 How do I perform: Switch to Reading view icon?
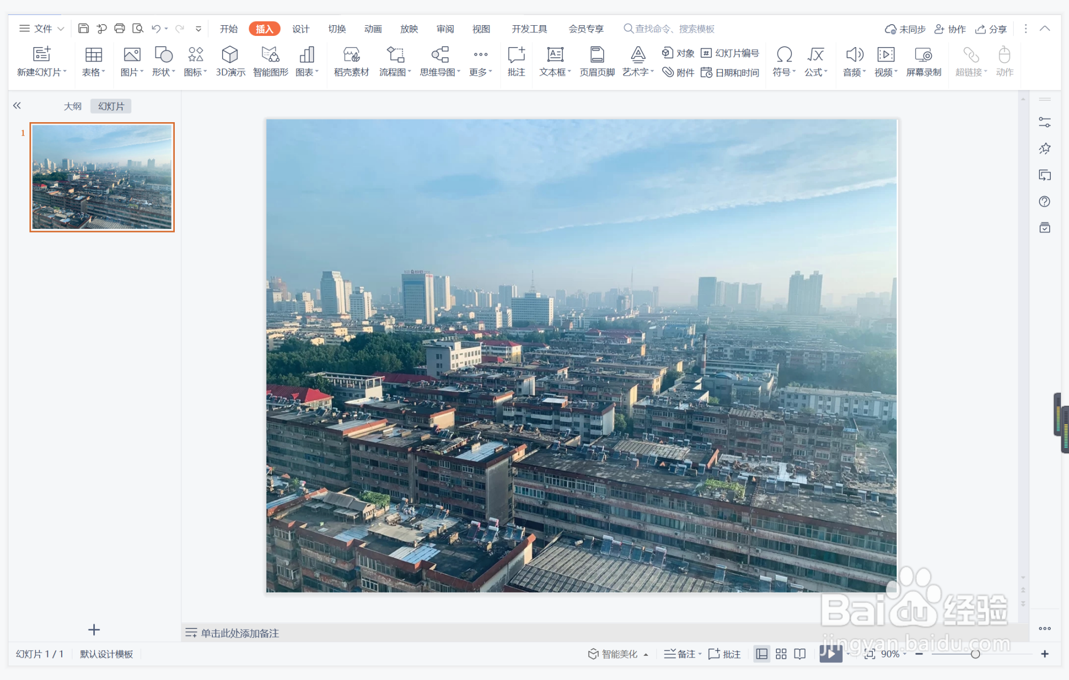click(x=800, y=654)
